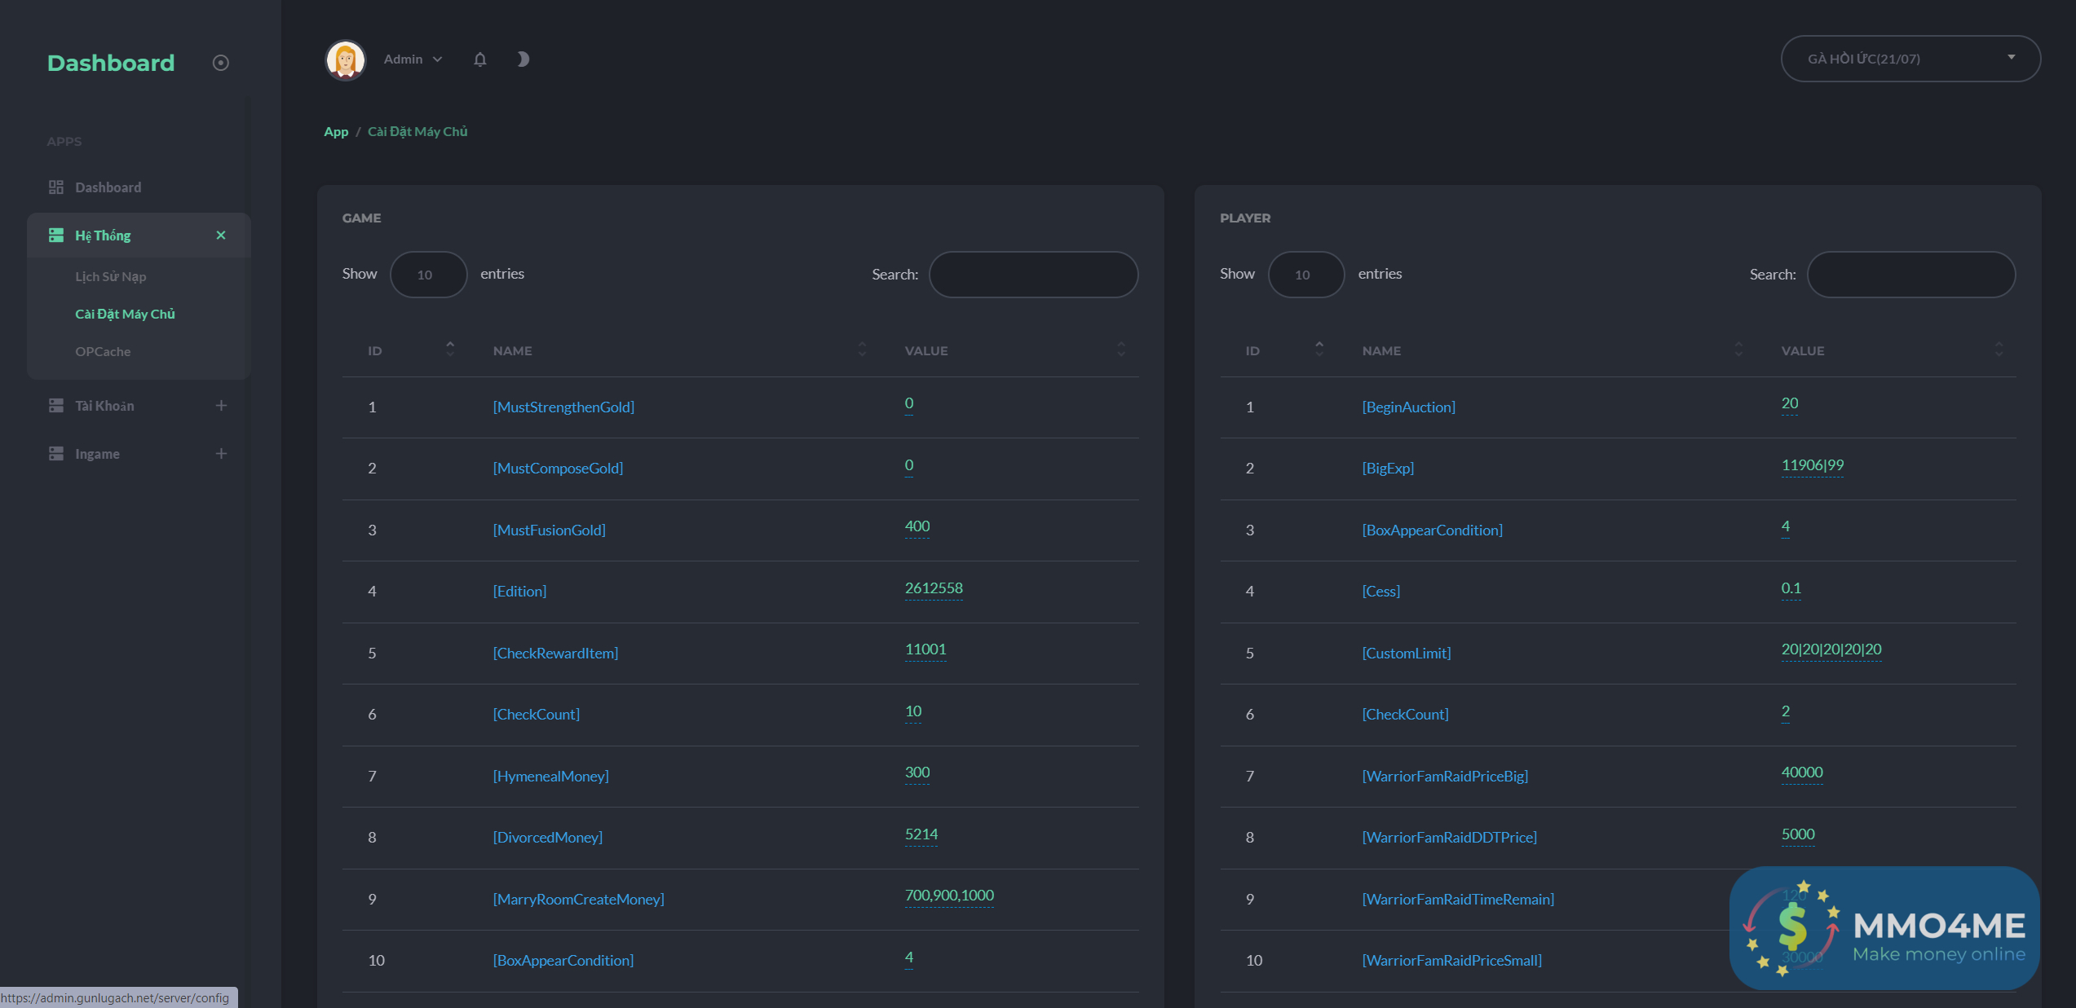This screenshot has height=1008, width=2076.
Task: Open Dashboard menu item in sidebar
Action: [x=108, y=187]
